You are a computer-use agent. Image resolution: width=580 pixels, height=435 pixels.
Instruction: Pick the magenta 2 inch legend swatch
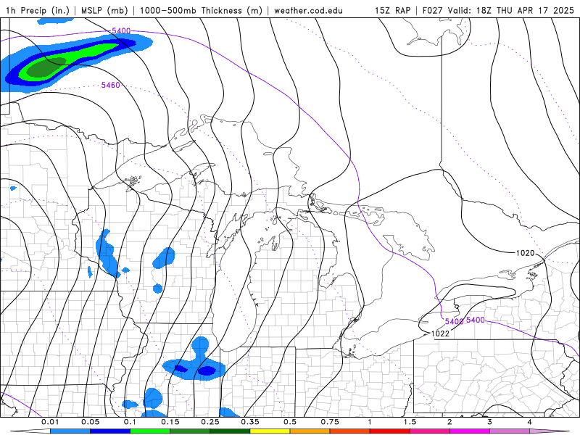pos(469,431)
